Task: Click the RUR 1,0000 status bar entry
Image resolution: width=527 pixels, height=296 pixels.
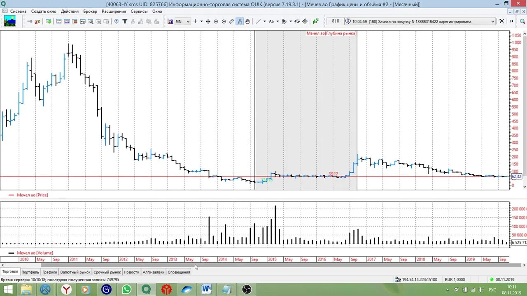Action: pyautogui.click(x=455, y=280)
